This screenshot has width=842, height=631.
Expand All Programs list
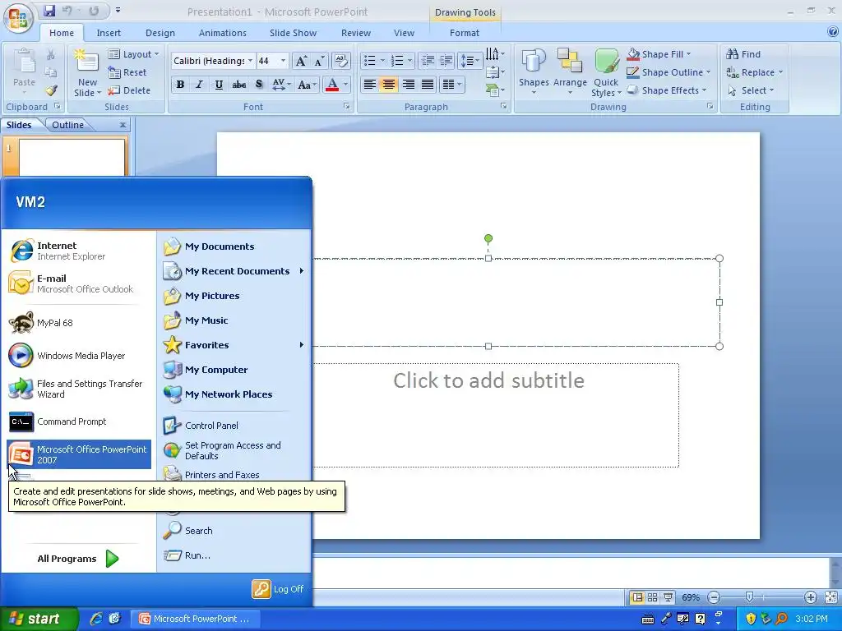(78, 559)
